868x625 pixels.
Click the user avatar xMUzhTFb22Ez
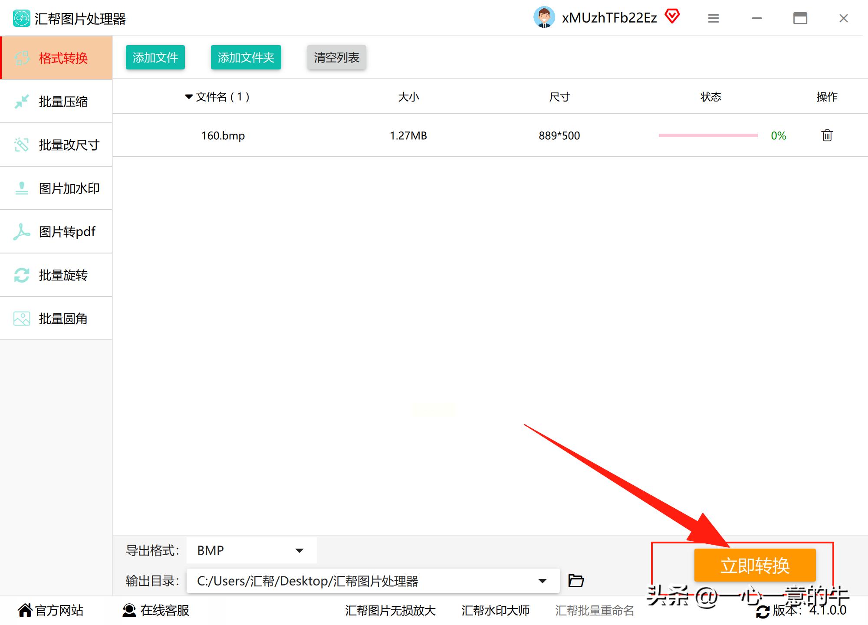pyautogui.click(x=545, y=17)
